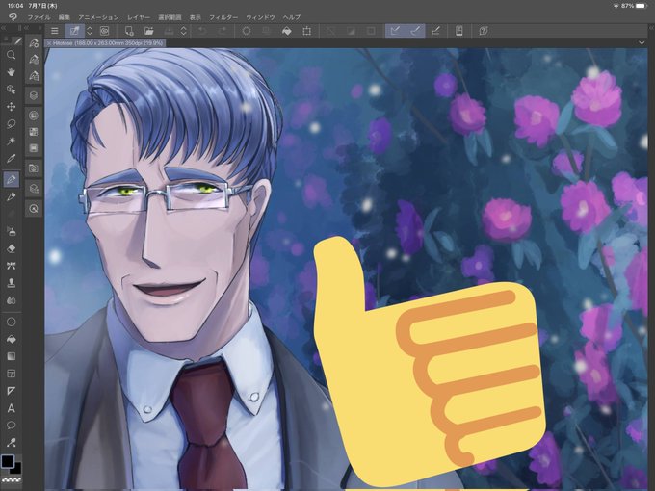655x491 pixels.
Task: Expand the stepper arrows beside the highlighted pen-canvas button
Action: point(90,31)
